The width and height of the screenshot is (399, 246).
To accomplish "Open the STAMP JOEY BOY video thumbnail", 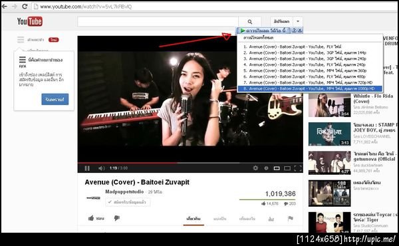I will click(330, 134).
